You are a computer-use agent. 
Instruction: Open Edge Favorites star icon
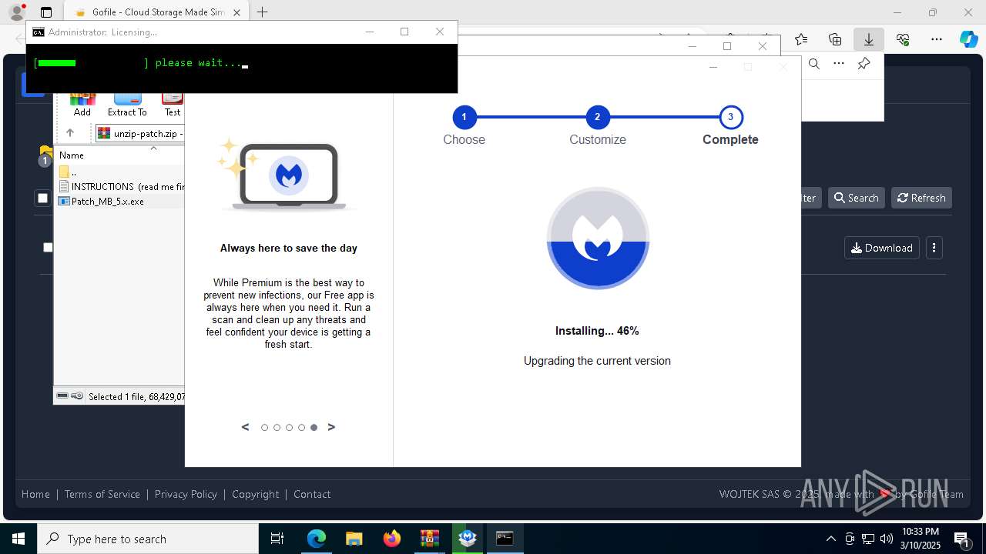coord(801,40)
